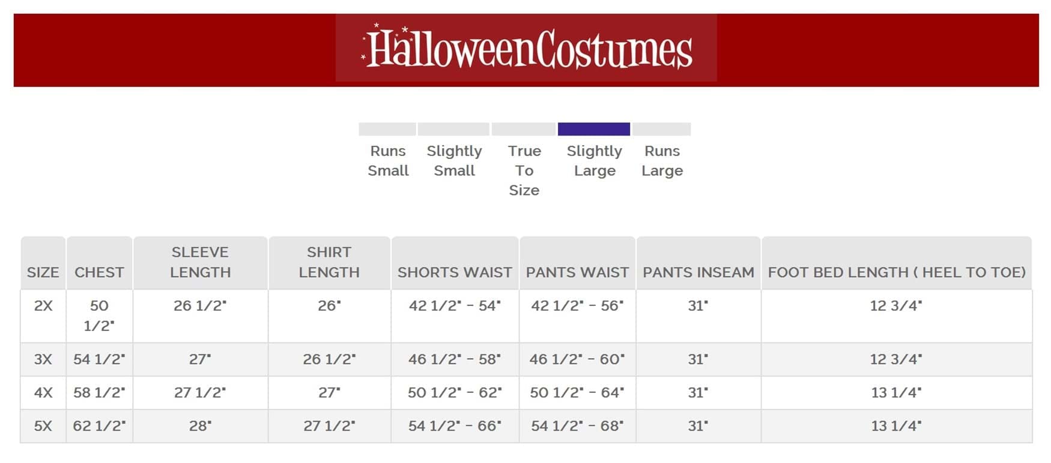
Task: Click the 3X size row label
Action: [x=43, y=359]
